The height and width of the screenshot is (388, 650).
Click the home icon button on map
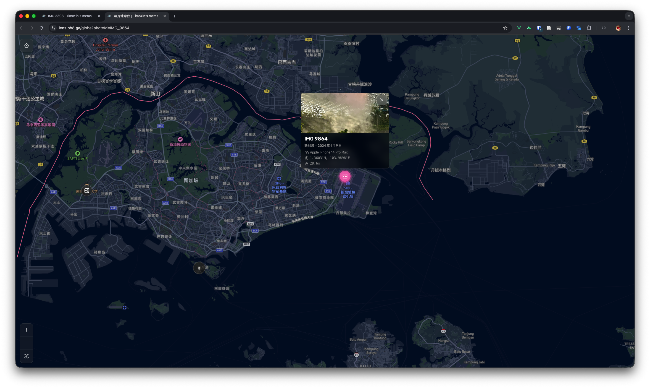click(x=27, y=46)
